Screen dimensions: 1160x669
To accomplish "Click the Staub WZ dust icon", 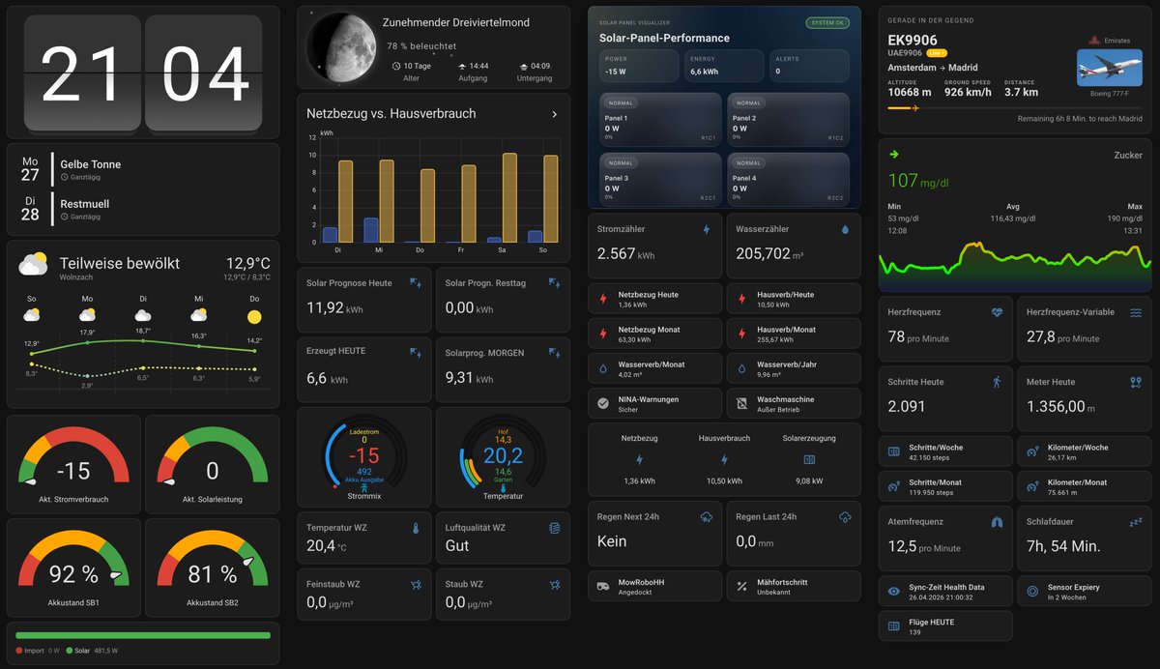I will (555, 585).
